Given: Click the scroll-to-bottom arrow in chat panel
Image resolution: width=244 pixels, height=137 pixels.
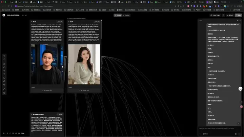Looking at the screenshot, I should pyautogui.click(x=239, y=123).
